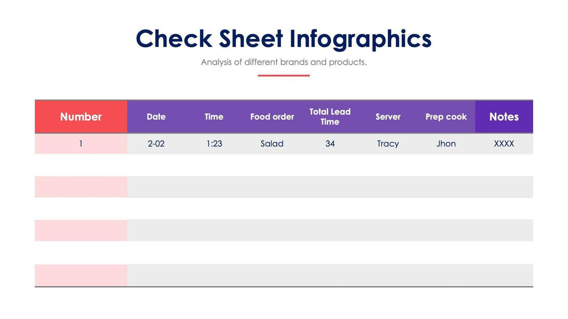Click the Food order column header
Screen dimensions: 568x319
272,116
